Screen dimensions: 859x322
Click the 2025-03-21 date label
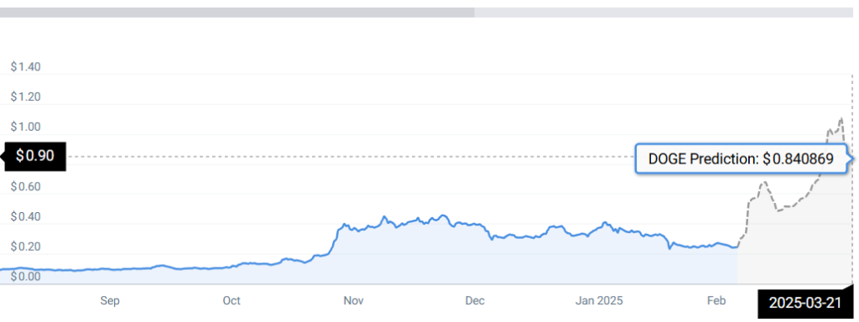[805, 303]
